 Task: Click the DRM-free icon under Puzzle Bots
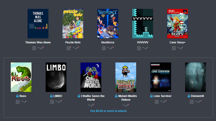69,48
